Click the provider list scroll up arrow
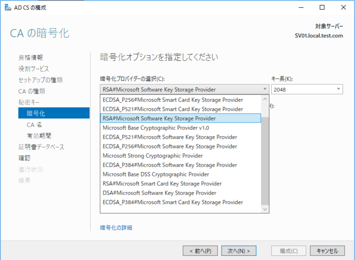This screenshot has height=260, width=355. [265, 99]
